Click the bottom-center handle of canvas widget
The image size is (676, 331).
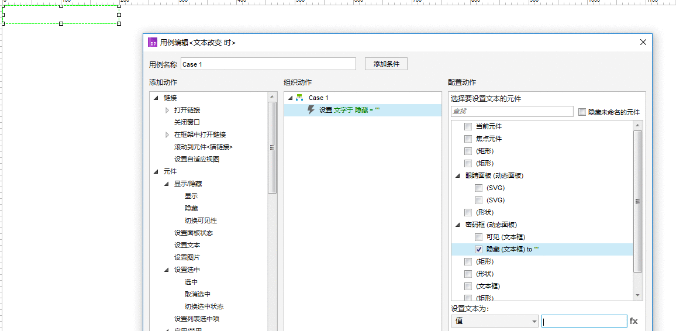61,24
